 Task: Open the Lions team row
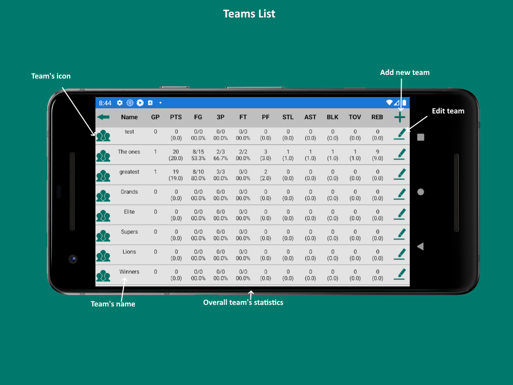pos(129,252)
